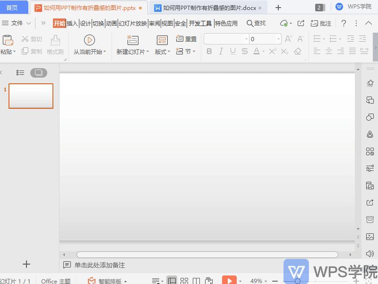Toggle bold formatting

(x=209, y=51)
